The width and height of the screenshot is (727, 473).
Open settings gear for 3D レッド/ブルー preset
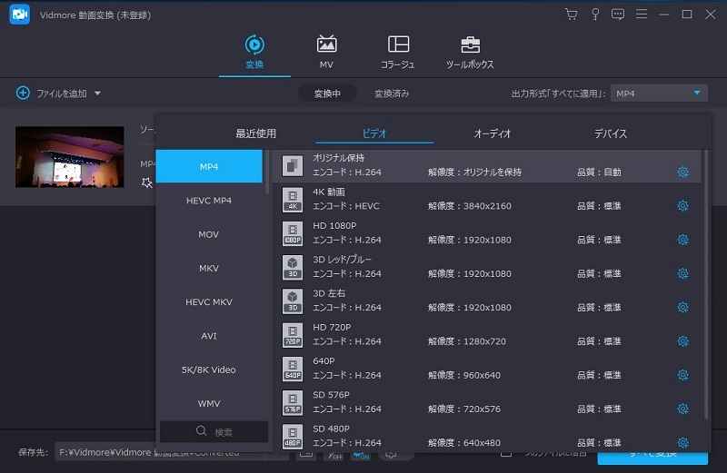click(x=682, y=273)
